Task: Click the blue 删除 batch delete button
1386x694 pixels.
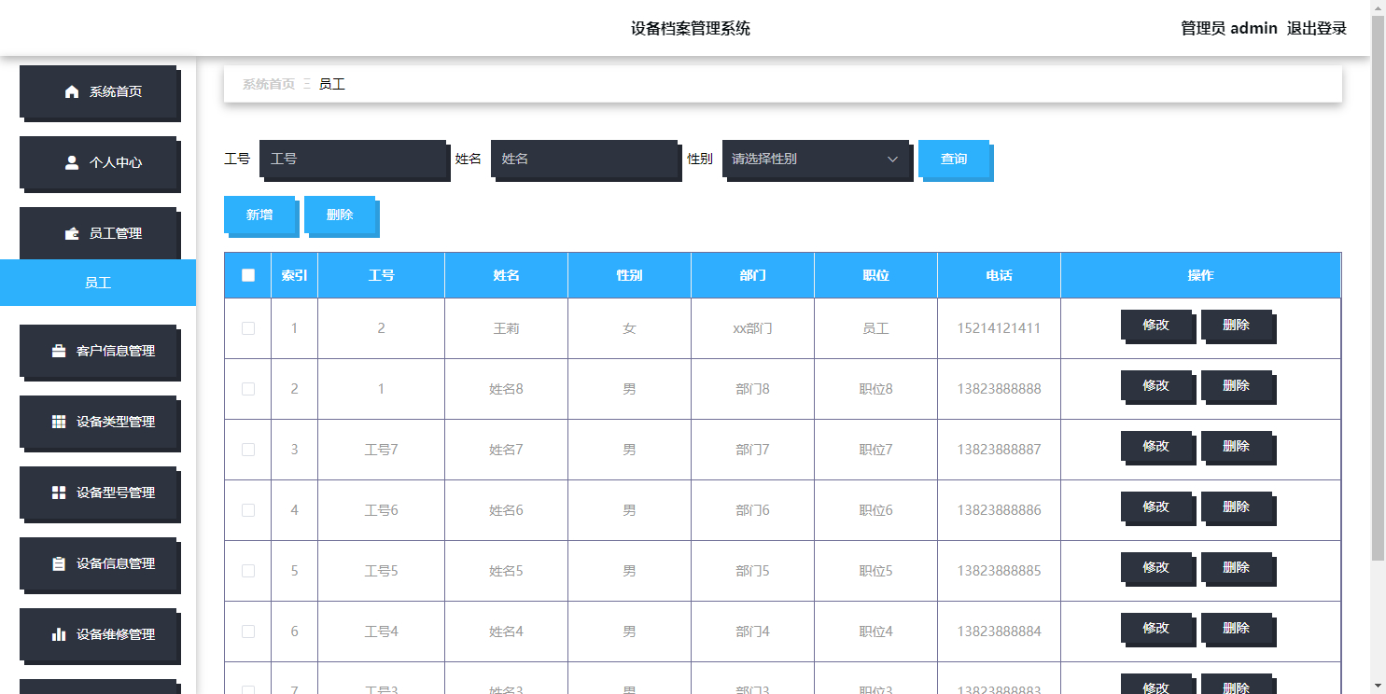Action: pyautogui.click(x=340, y=215)
